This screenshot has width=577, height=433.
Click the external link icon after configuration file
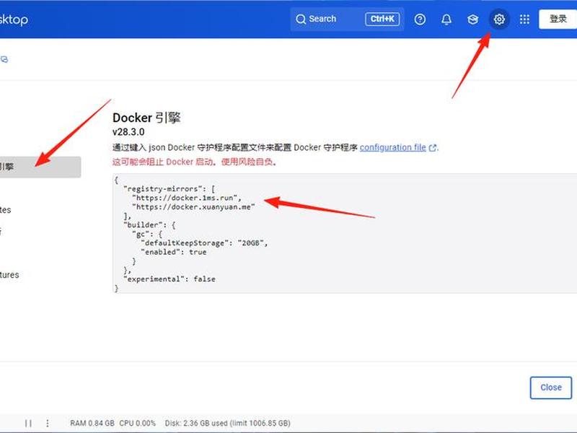point(433,148)
